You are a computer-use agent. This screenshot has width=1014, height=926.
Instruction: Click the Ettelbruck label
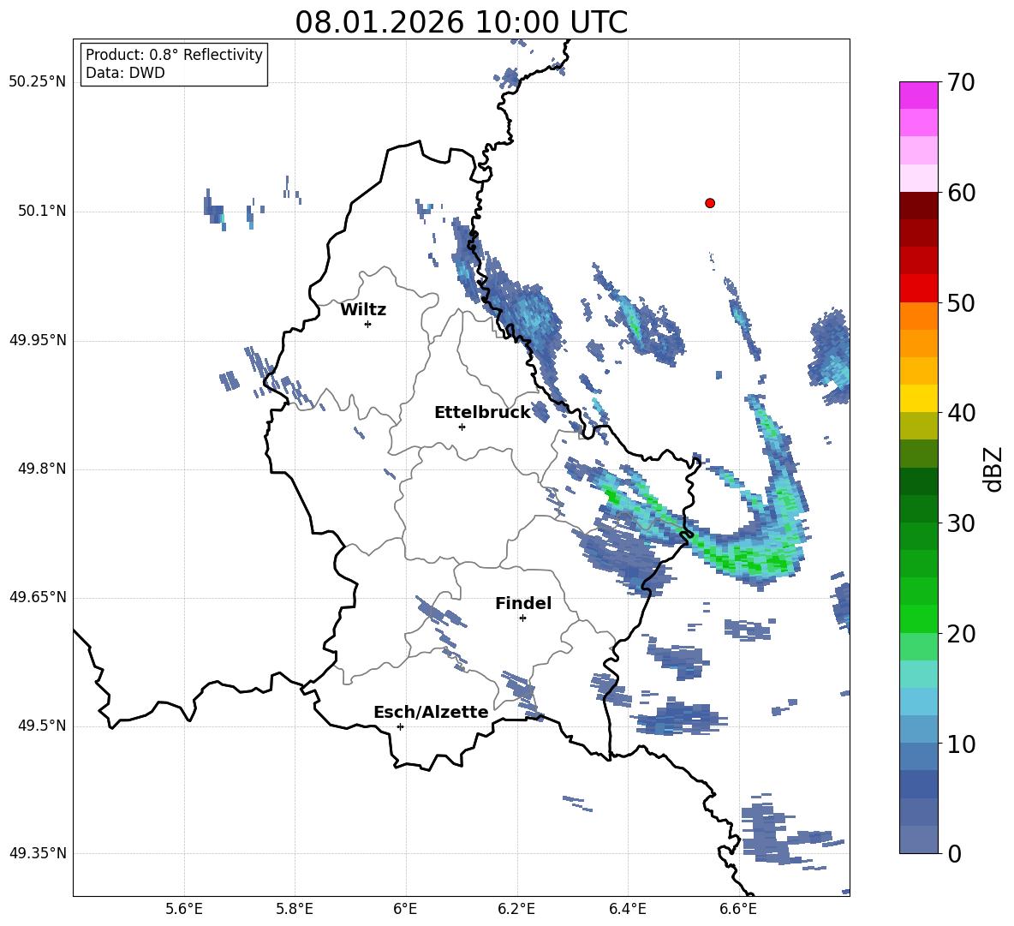click(x=482, y=413)
